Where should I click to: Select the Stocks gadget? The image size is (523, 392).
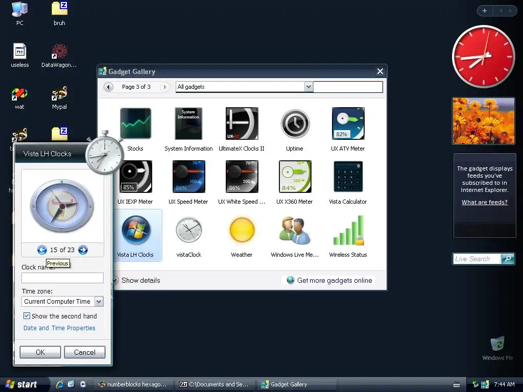(135, 129)
